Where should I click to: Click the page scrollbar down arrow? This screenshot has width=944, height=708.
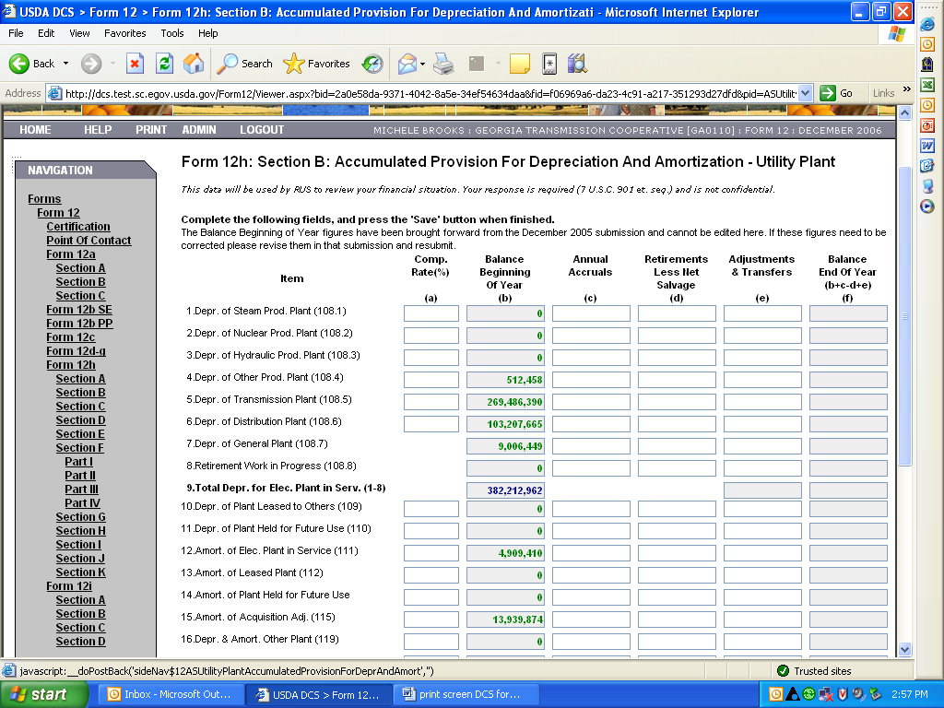[904, 649]
